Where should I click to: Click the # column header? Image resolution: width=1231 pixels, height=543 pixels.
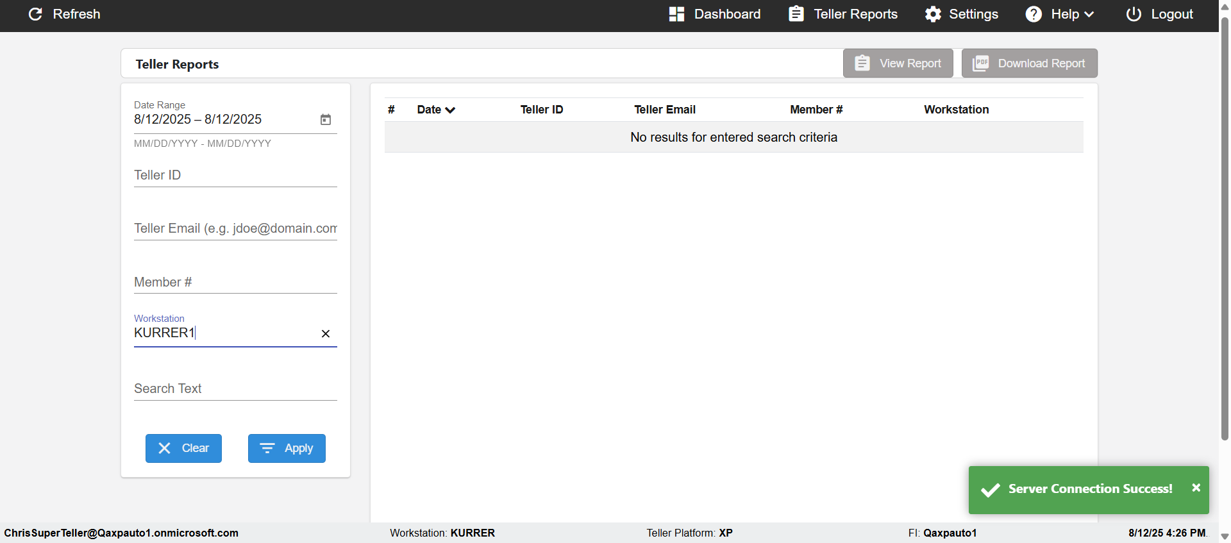tap(391, 110)
